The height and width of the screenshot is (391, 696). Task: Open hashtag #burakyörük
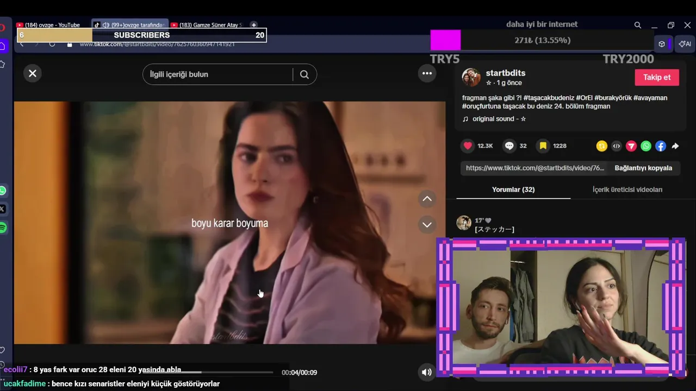613,98
